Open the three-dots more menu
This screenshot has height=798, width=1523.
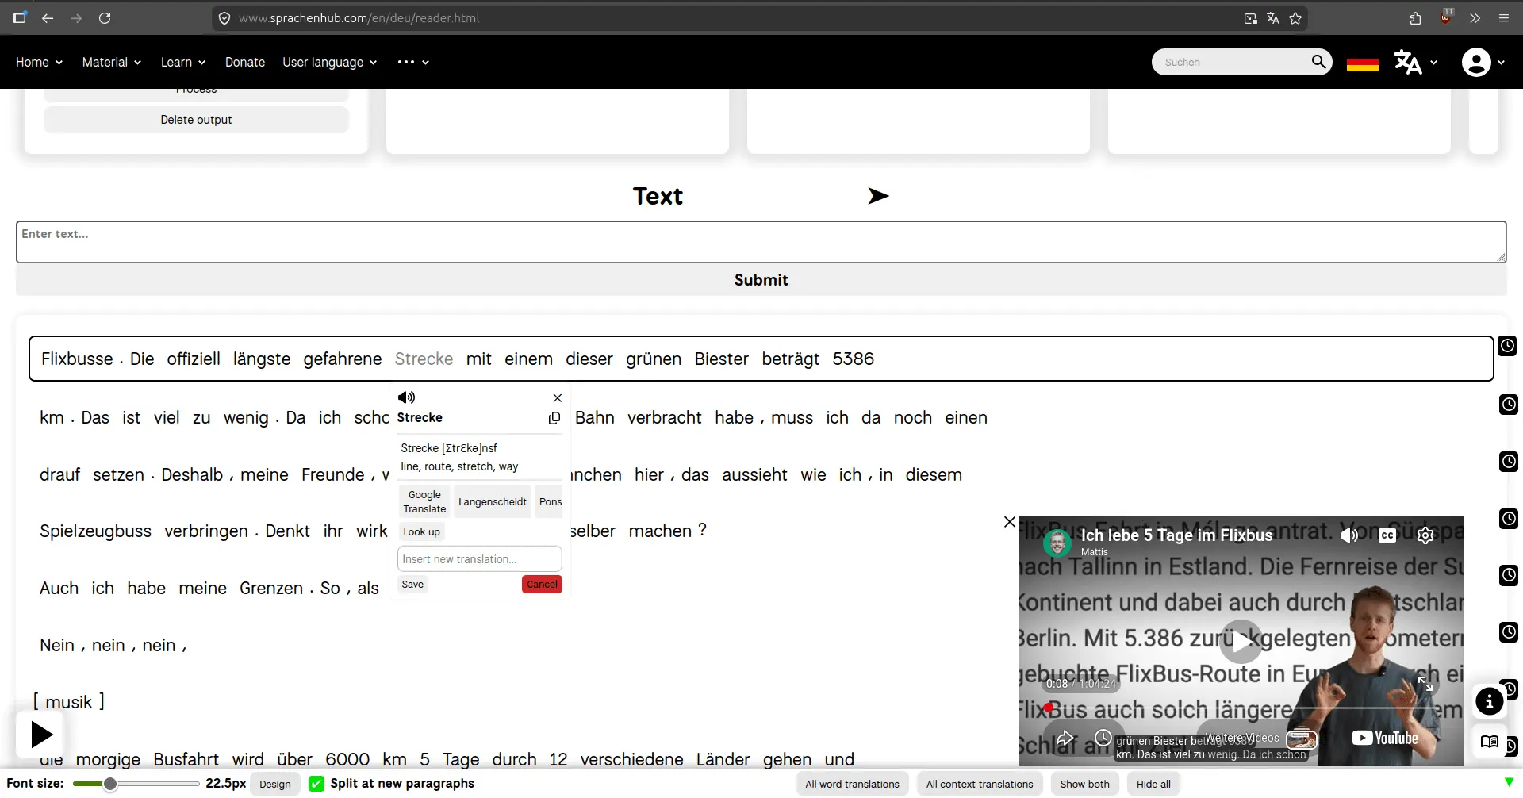[x=412, y=62]
